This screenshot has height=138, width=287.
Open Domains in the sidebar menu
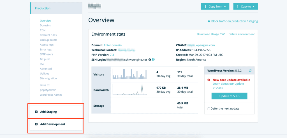click(x=45, y=26)
